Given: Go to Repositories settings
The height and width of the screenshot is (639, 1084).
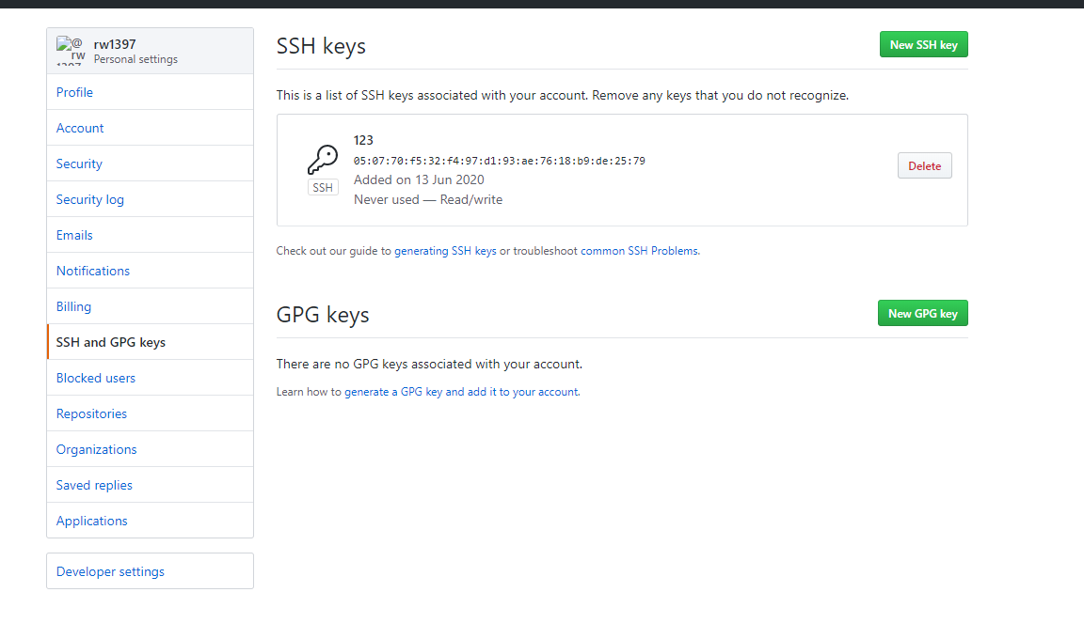Looking at the screenshot, I should pos(91,413).
